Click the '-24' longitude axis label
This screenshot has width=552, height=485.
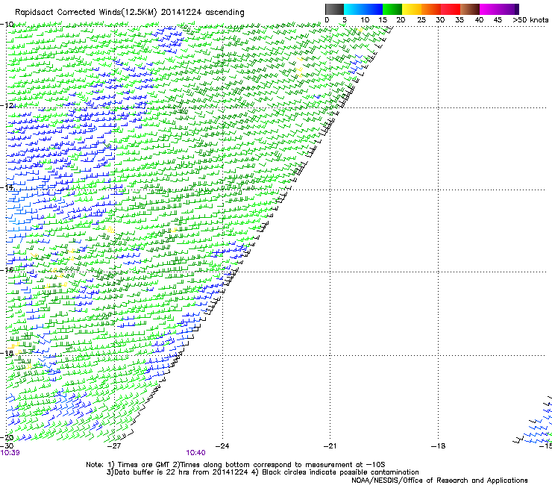pyautogui.click(x=222, y=446)
